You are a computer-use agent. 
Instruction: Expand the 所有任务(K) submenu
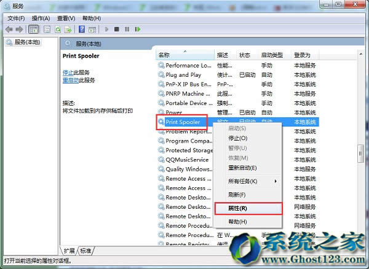coord(248,181)
